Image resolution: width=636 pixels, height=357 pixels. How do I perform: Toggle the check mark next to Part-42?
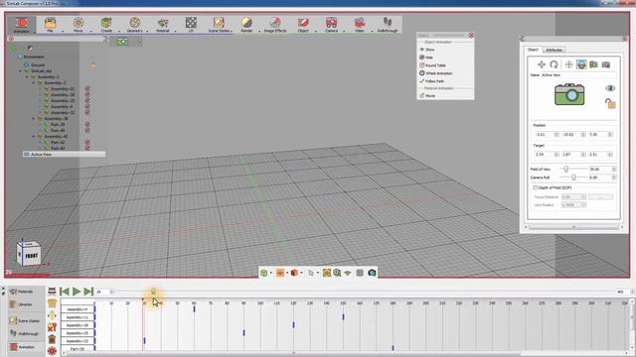[87, 143]
